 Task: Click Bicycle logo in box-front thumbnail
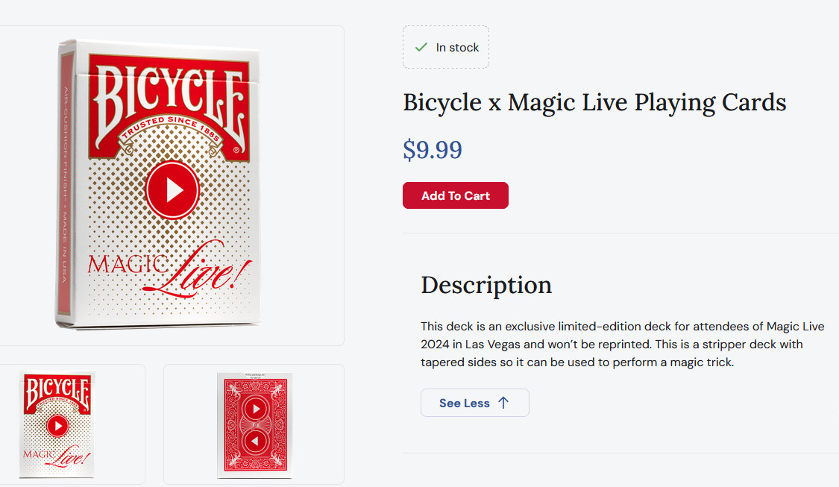point(57,393)
